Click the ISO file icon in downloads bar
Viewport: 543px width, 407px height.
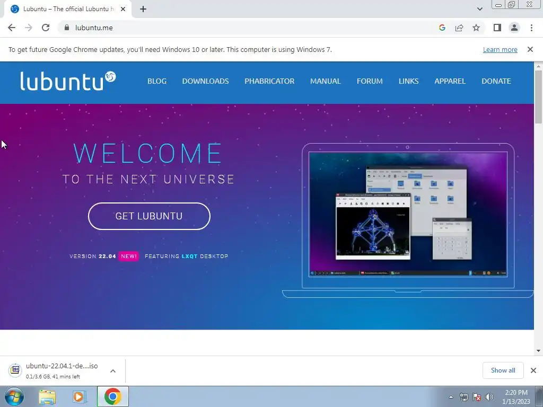(15, 370)
